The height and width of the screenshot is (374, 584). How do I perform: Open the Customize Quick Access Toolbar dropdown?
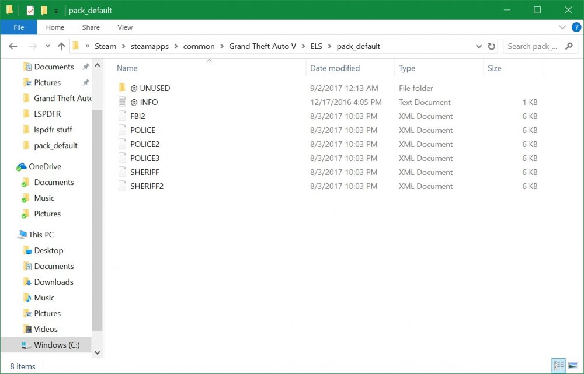tap(56, 11)
